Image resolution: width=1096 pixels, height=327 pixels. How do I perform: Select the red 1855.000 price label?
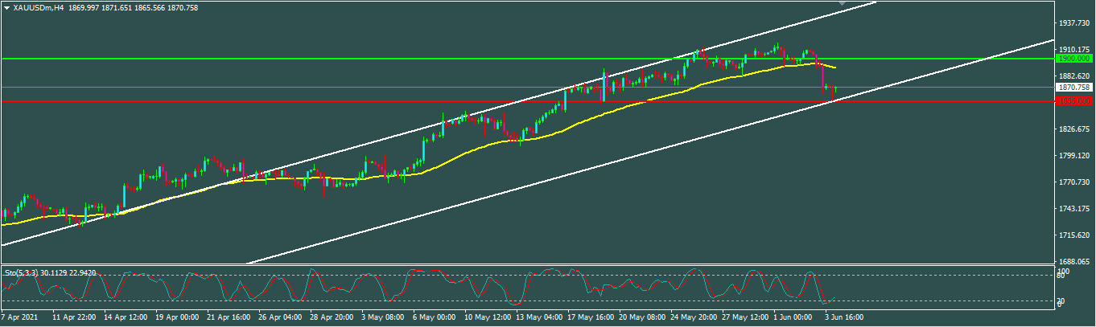pyautogui.click(x=1074, y=101)
